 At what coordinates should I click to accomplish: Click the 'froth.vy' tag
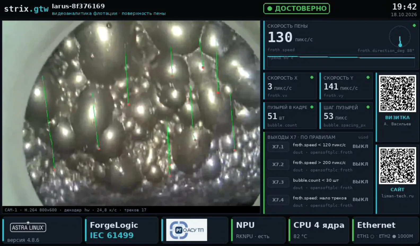tap(333, 95)
